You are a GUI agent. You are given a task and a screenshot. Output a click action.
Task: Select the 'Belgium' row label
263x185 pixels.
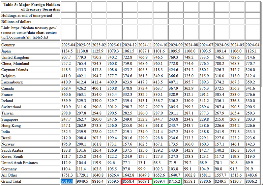click(x=8, y=76)
